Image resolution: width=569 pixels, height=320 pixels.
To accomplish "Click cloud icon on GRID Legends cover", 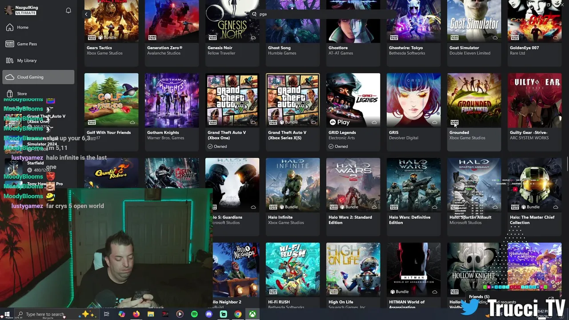I will point(374,122).
